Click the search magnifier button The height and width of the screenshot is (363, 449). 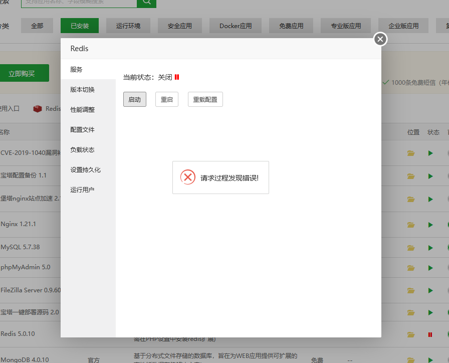(x=147, y=3)
